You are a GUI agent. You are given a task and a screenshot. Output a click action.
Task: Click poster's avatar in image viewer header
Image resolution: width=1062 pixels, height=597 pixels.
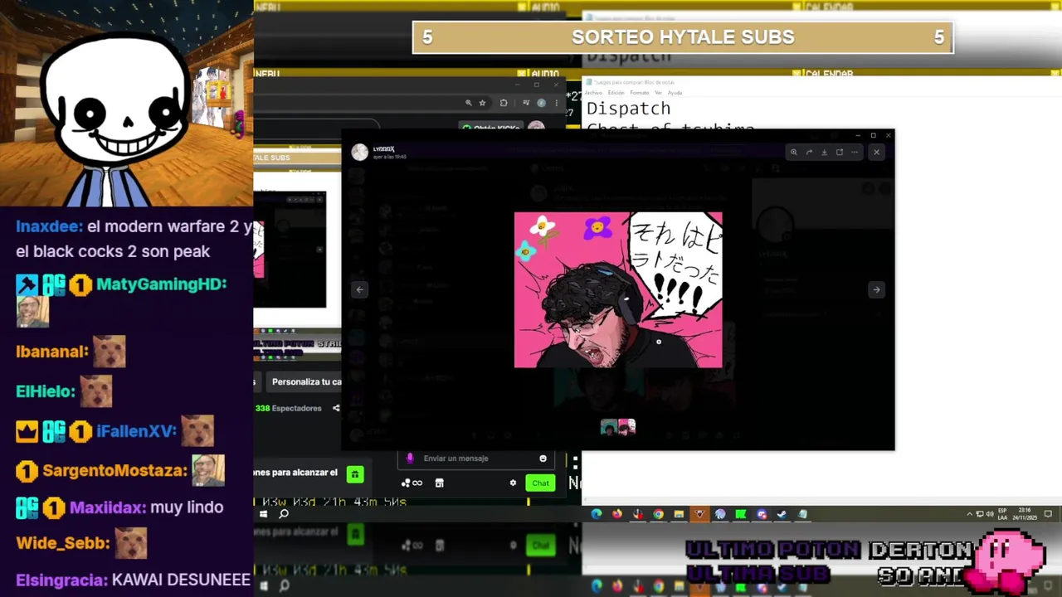click(x=359, y=152)
